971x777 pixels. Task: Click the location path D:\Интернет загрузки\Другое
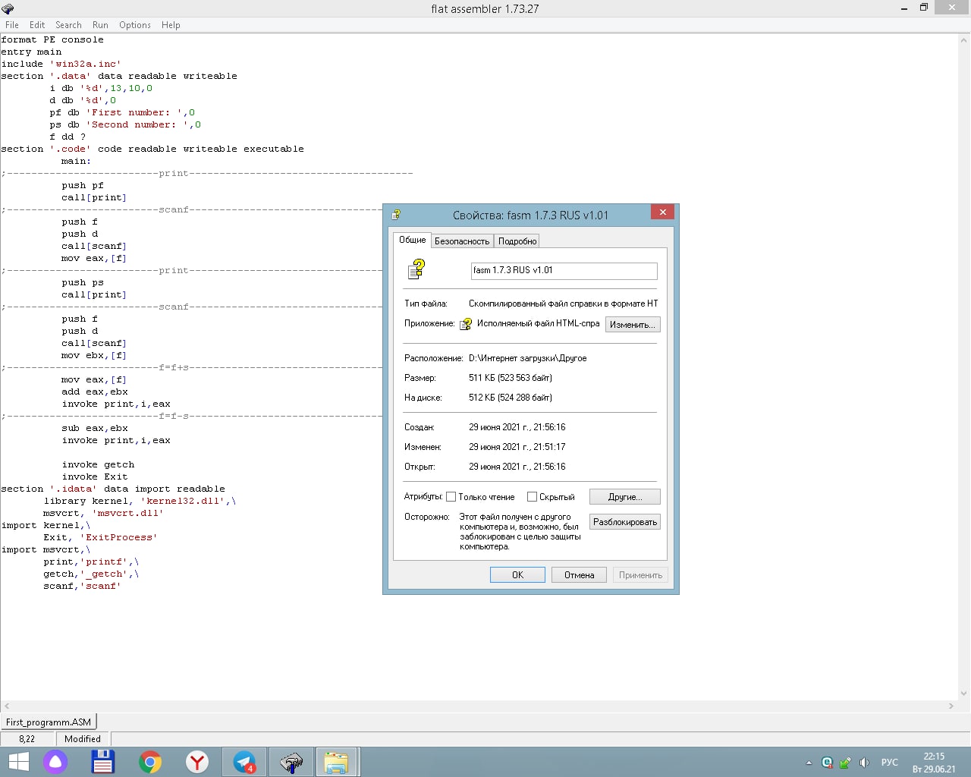pyautogui.click(x=528, y=358)
